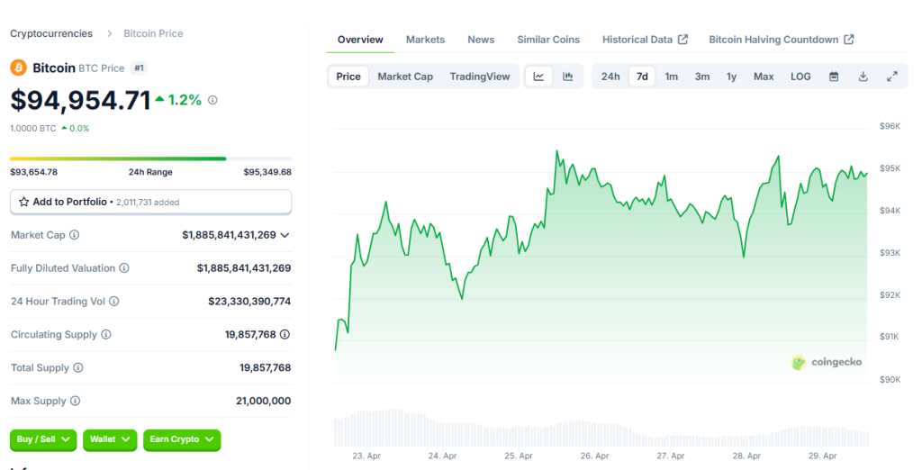Open the Wallet dropdown

click(x=110, y=439)
